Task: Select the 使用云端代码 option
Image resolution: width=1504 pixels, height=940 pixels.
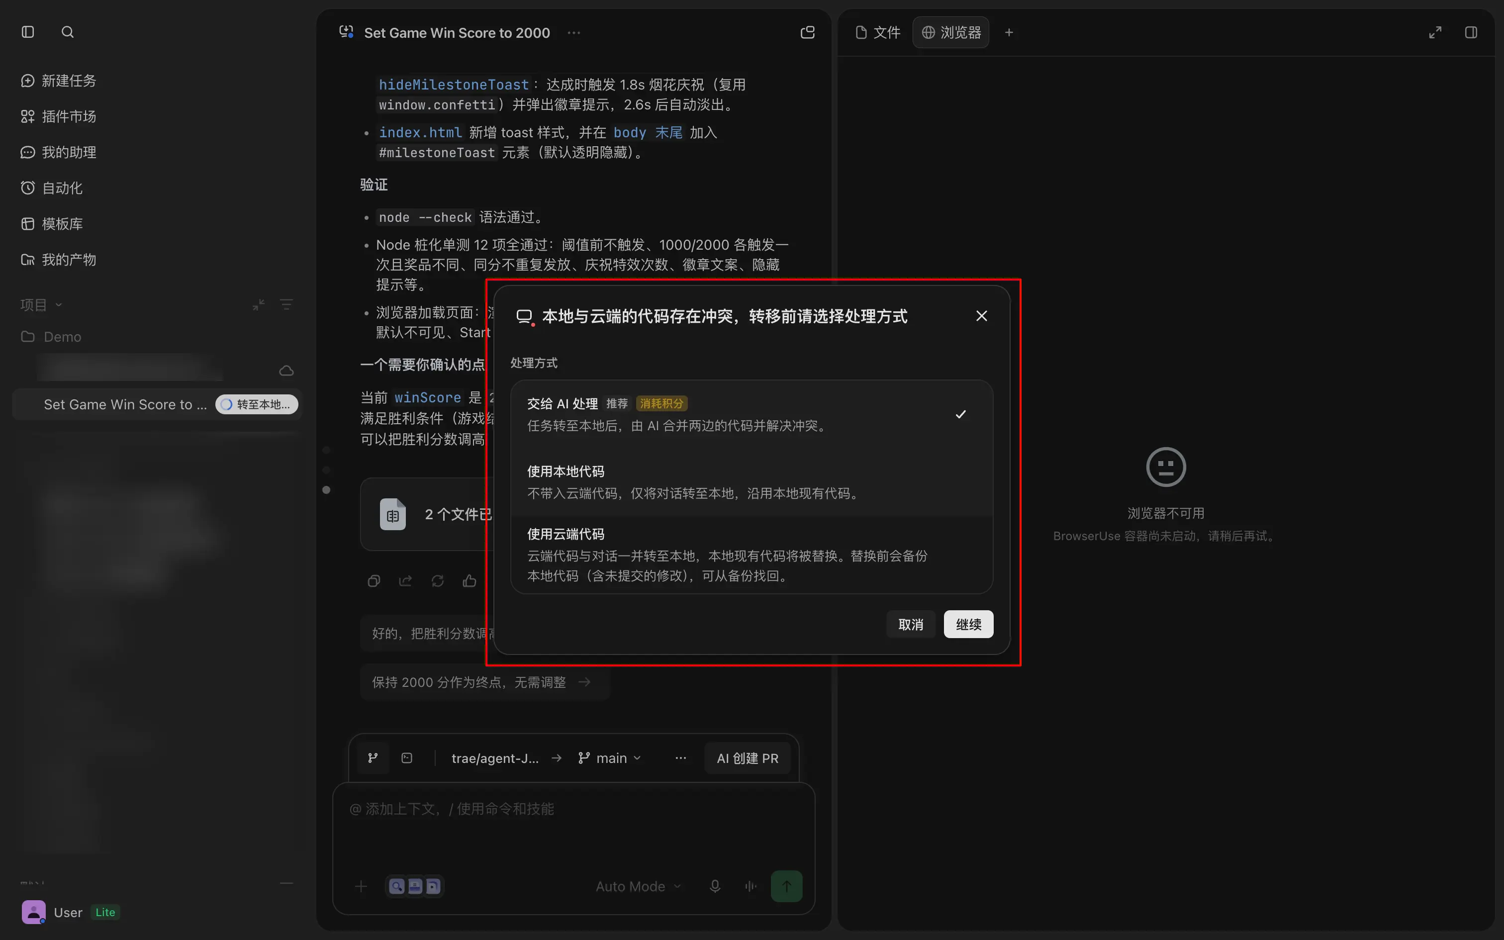Action: pos(752,555)
